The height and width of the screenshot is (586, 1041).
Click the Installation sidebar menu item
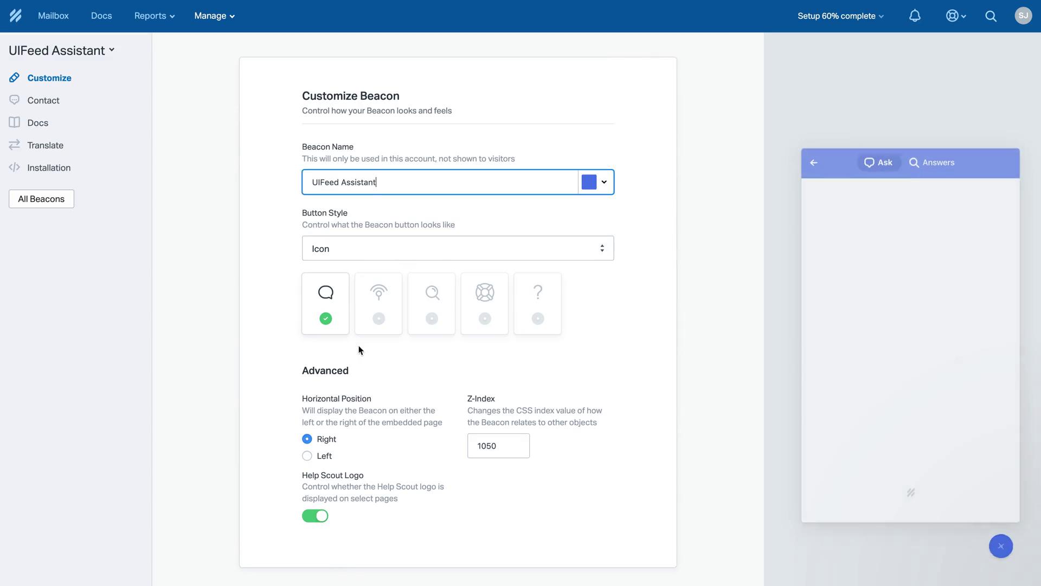pyautogui.click(x=49, y=168)
